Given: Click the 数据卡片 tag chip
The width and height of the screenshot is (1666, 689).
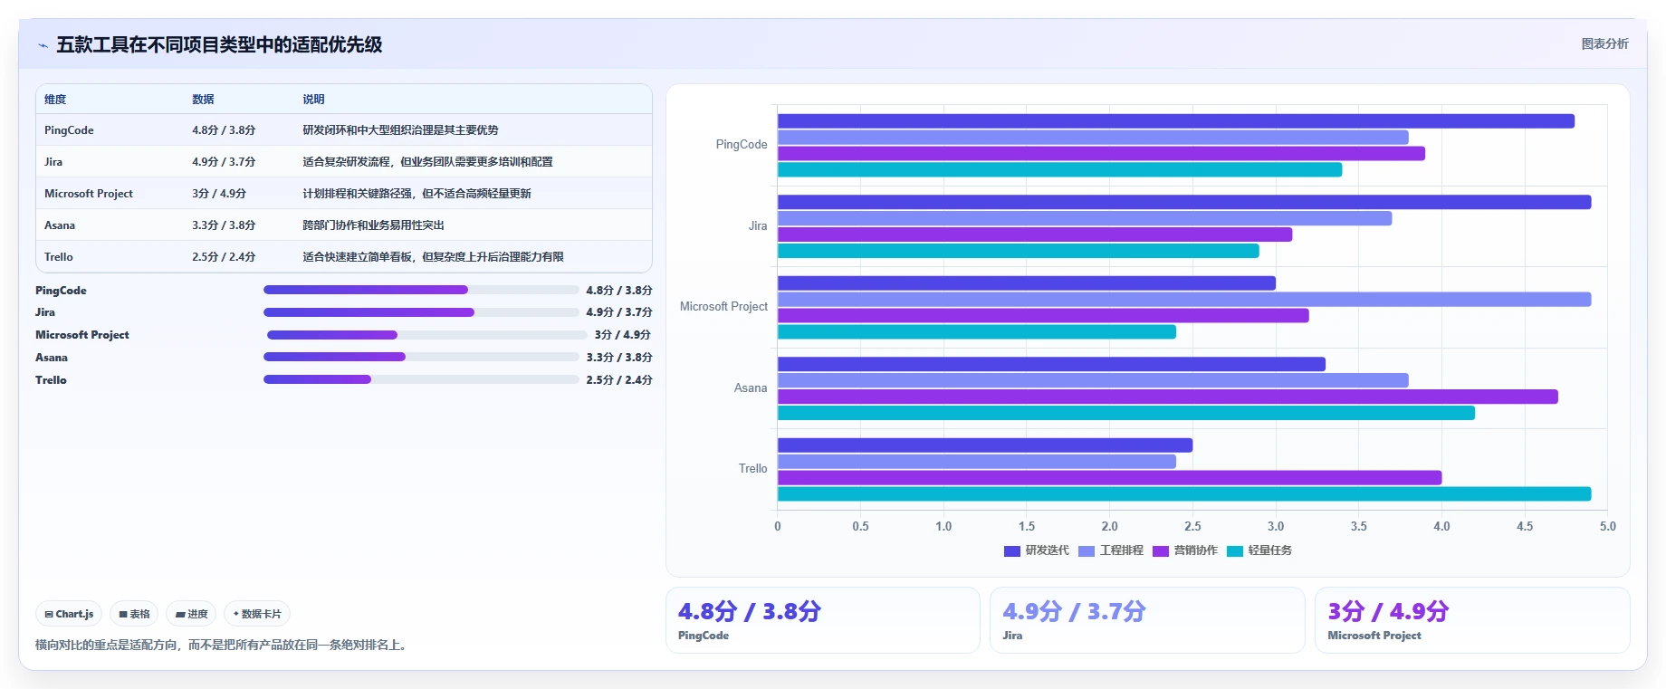Looking at the screenshot, I should (x=257, y=614).
